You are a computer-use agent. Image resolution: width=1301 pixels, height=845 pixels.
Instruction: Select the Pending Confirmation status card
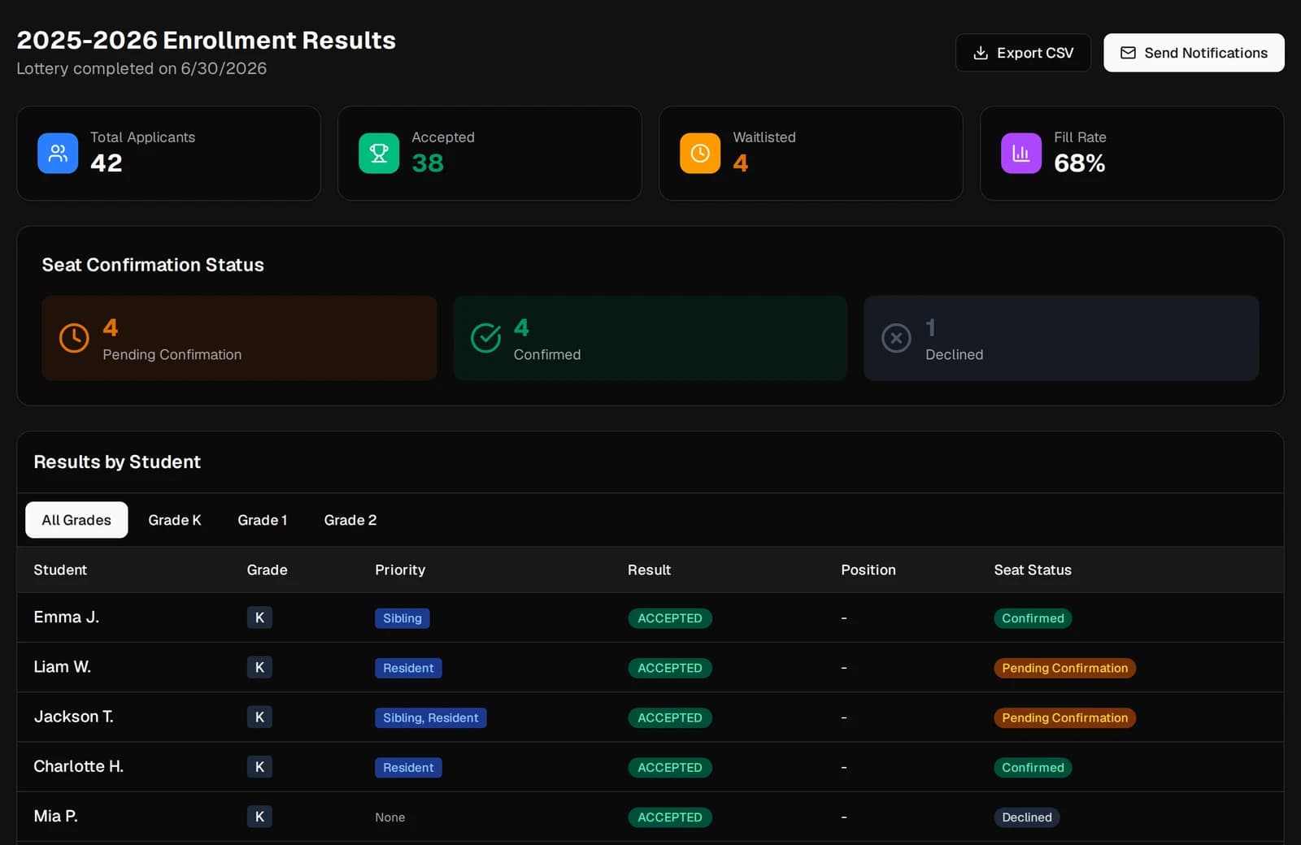point(239,338)
